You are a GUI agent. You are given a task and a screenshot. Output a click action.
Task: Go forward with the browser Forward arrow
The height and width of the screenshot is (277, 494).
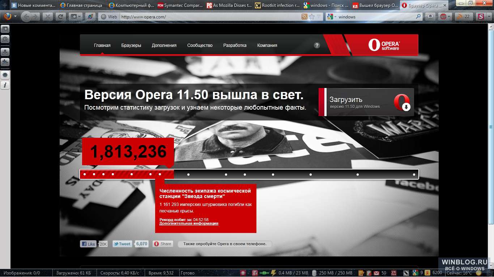(37, 17)
